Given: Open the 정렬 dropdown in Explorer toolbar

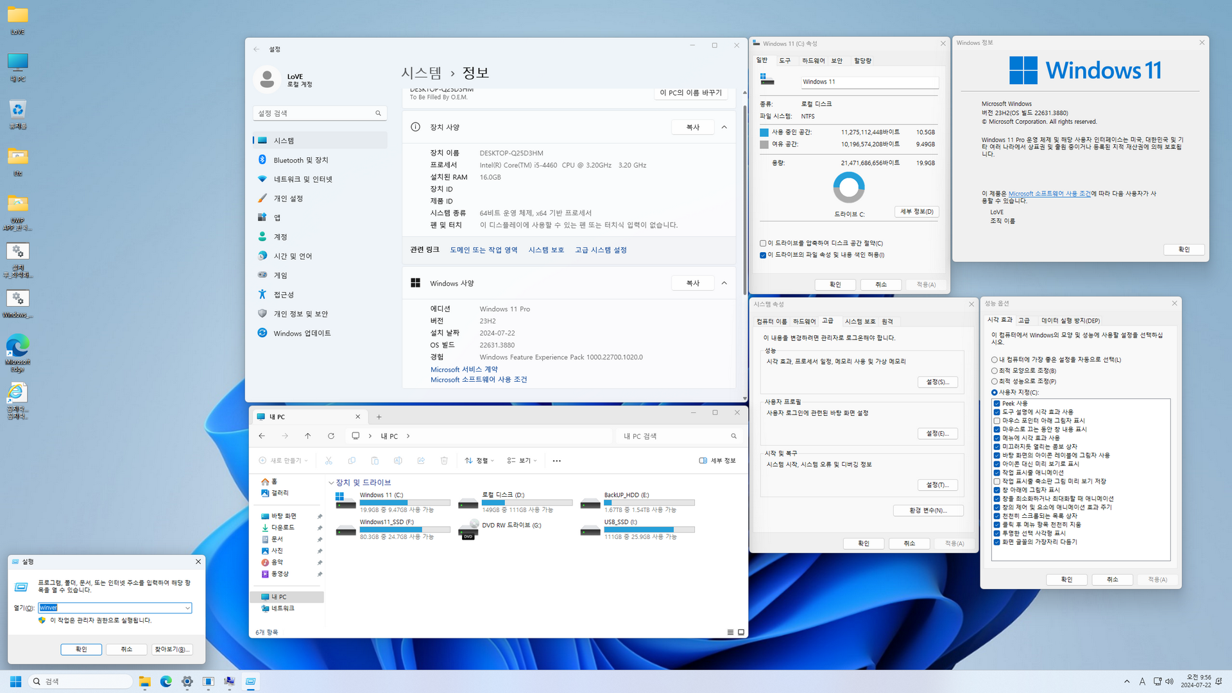Looking at the screenshot, I should tap(480, 461).
